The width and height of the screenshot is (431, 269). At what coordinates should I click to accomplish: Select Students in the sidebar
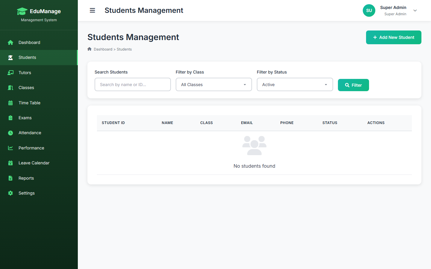pos(39,57)
